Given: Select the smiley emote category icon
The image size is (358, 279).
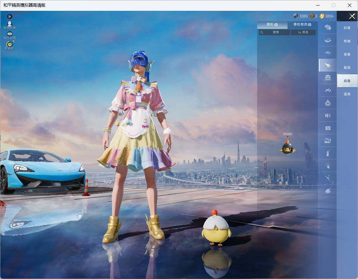Looking at the screenshot, I should tap(328, 78).
